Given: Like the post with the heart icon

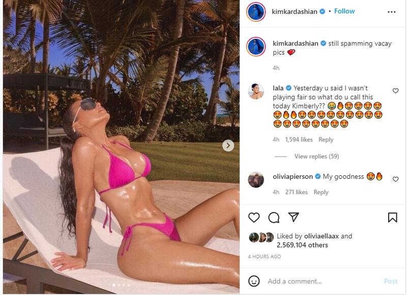Looking at the screenshot, I should tap(254, 217).
